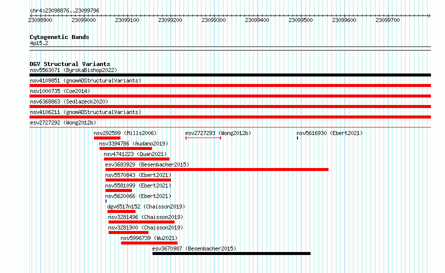Click the red bar under nsv3281496
Image resolution: width=445 pixels, height=273 pixels.
(141, 222)
